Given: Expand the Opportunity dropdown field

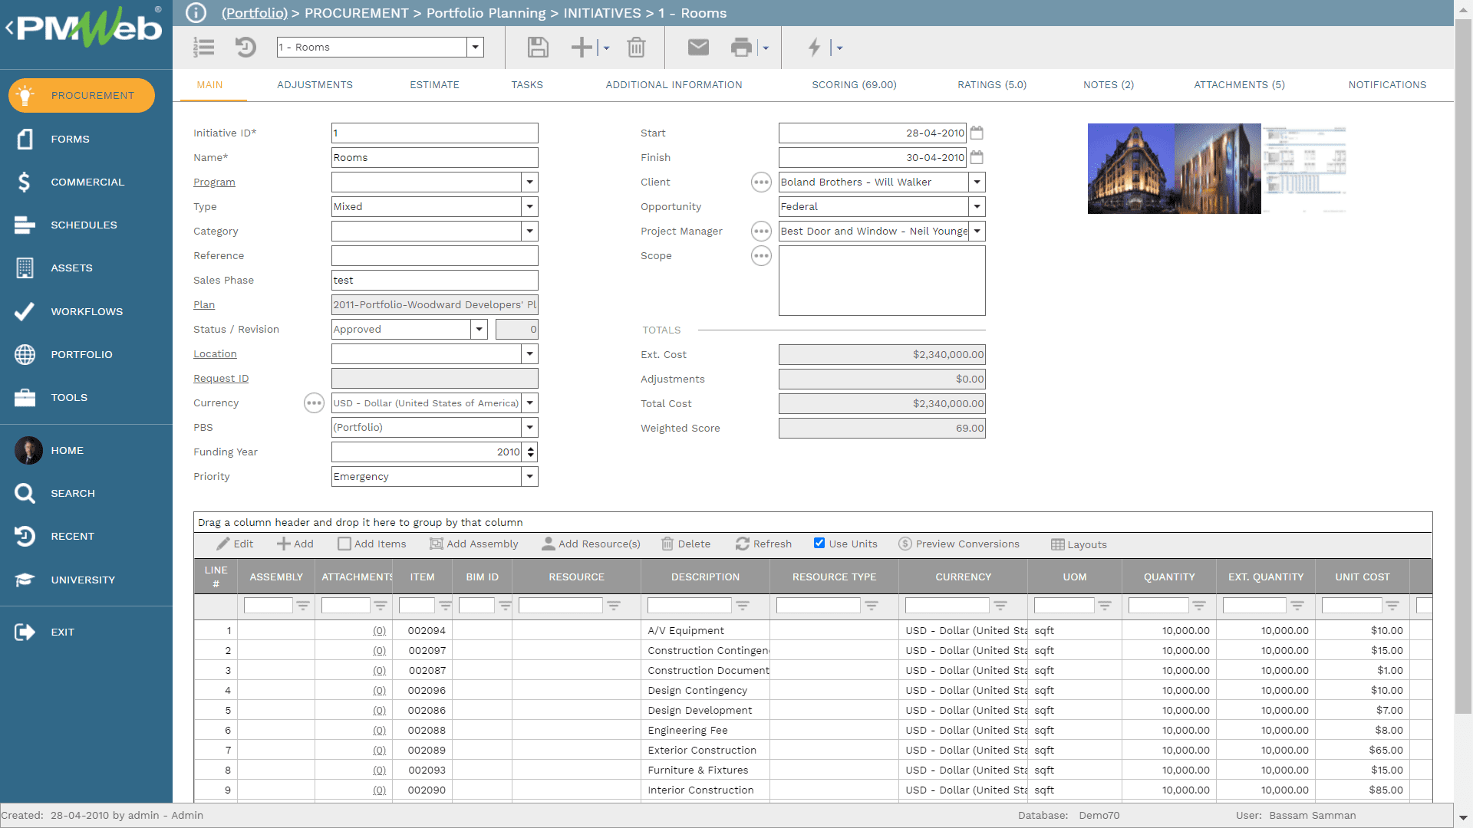Looking at the screenshot, I should 975,206.
